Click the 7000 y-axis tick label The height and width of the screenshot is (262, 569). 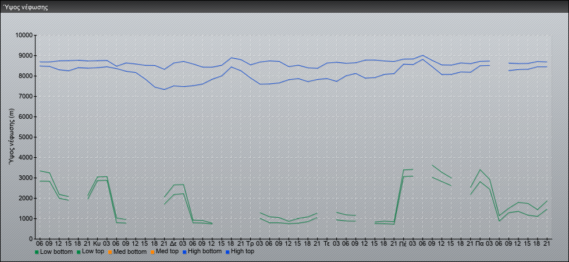[x=26, y=96]
